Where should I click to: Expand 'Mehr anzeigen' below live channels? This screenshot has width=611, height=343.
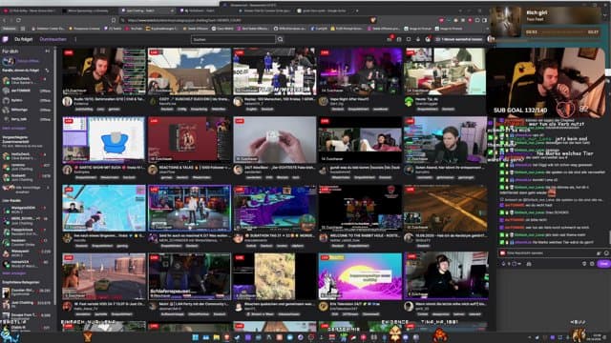point(14,273)
